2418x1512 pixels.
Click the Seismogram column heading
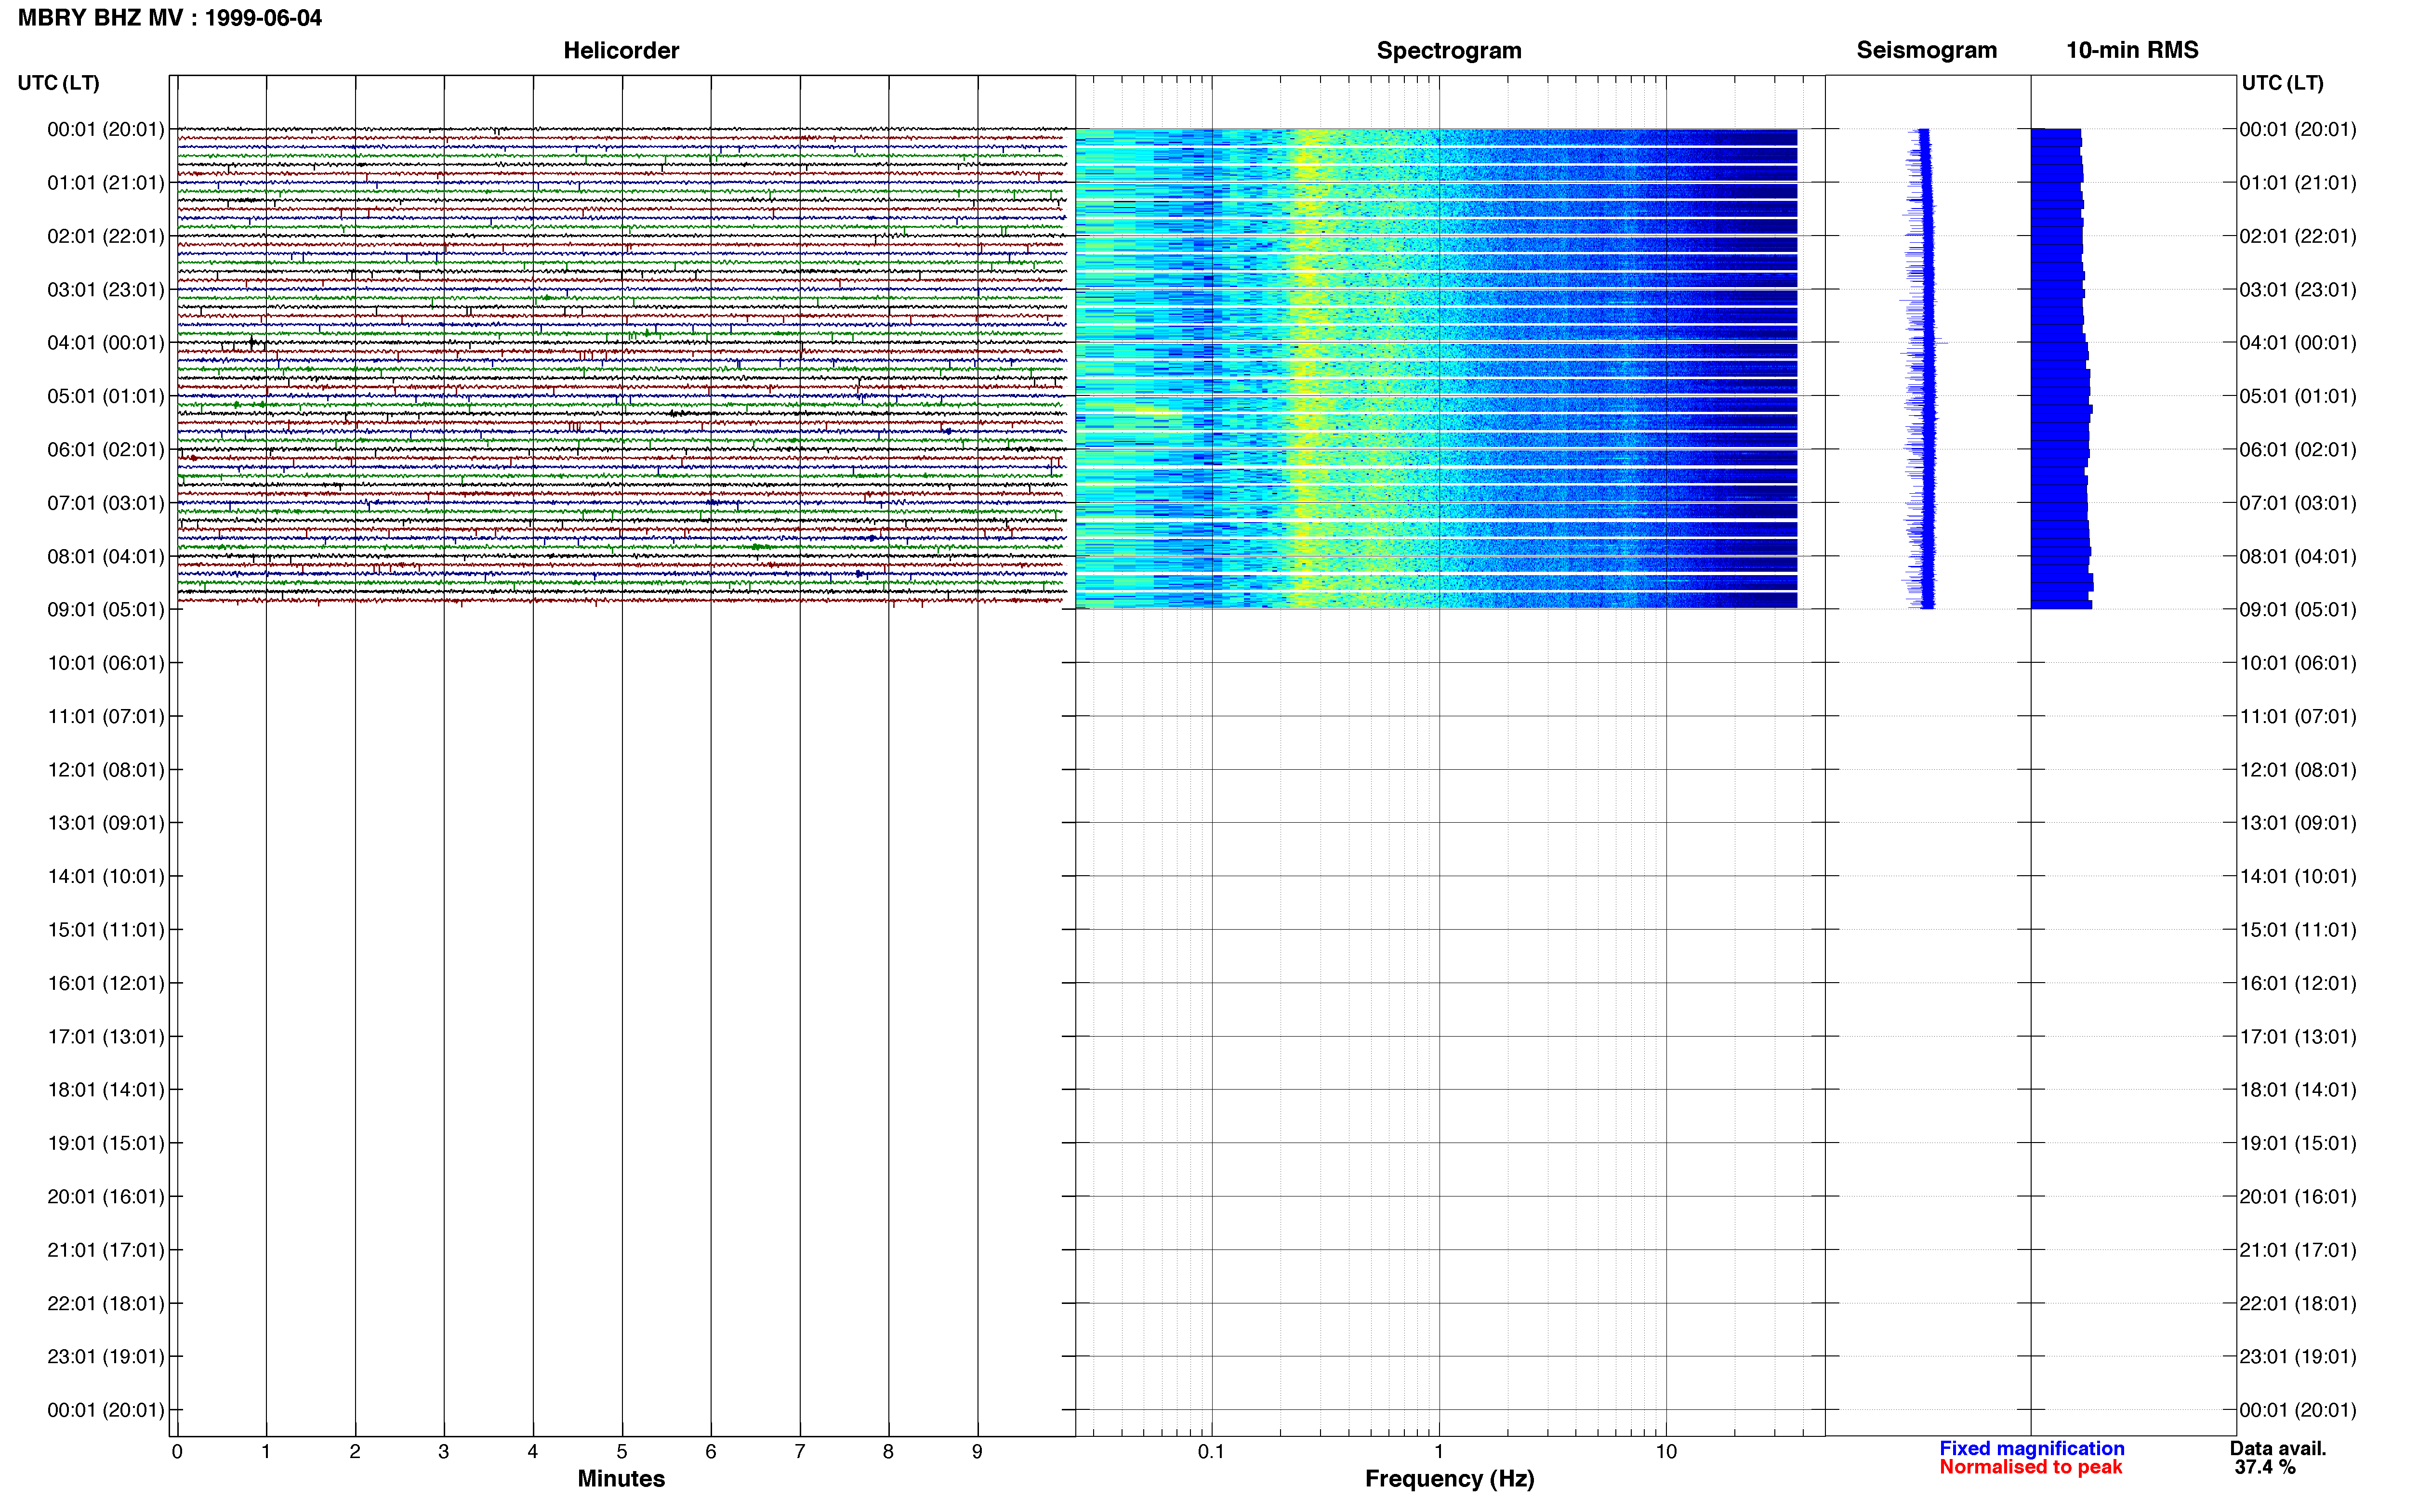click(1926, 50)
